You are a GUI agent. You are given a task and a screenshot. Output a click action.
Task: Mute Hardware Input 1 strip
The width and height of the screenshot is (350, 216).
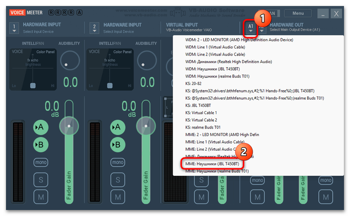pyautogui.click(x=41, y=197)
